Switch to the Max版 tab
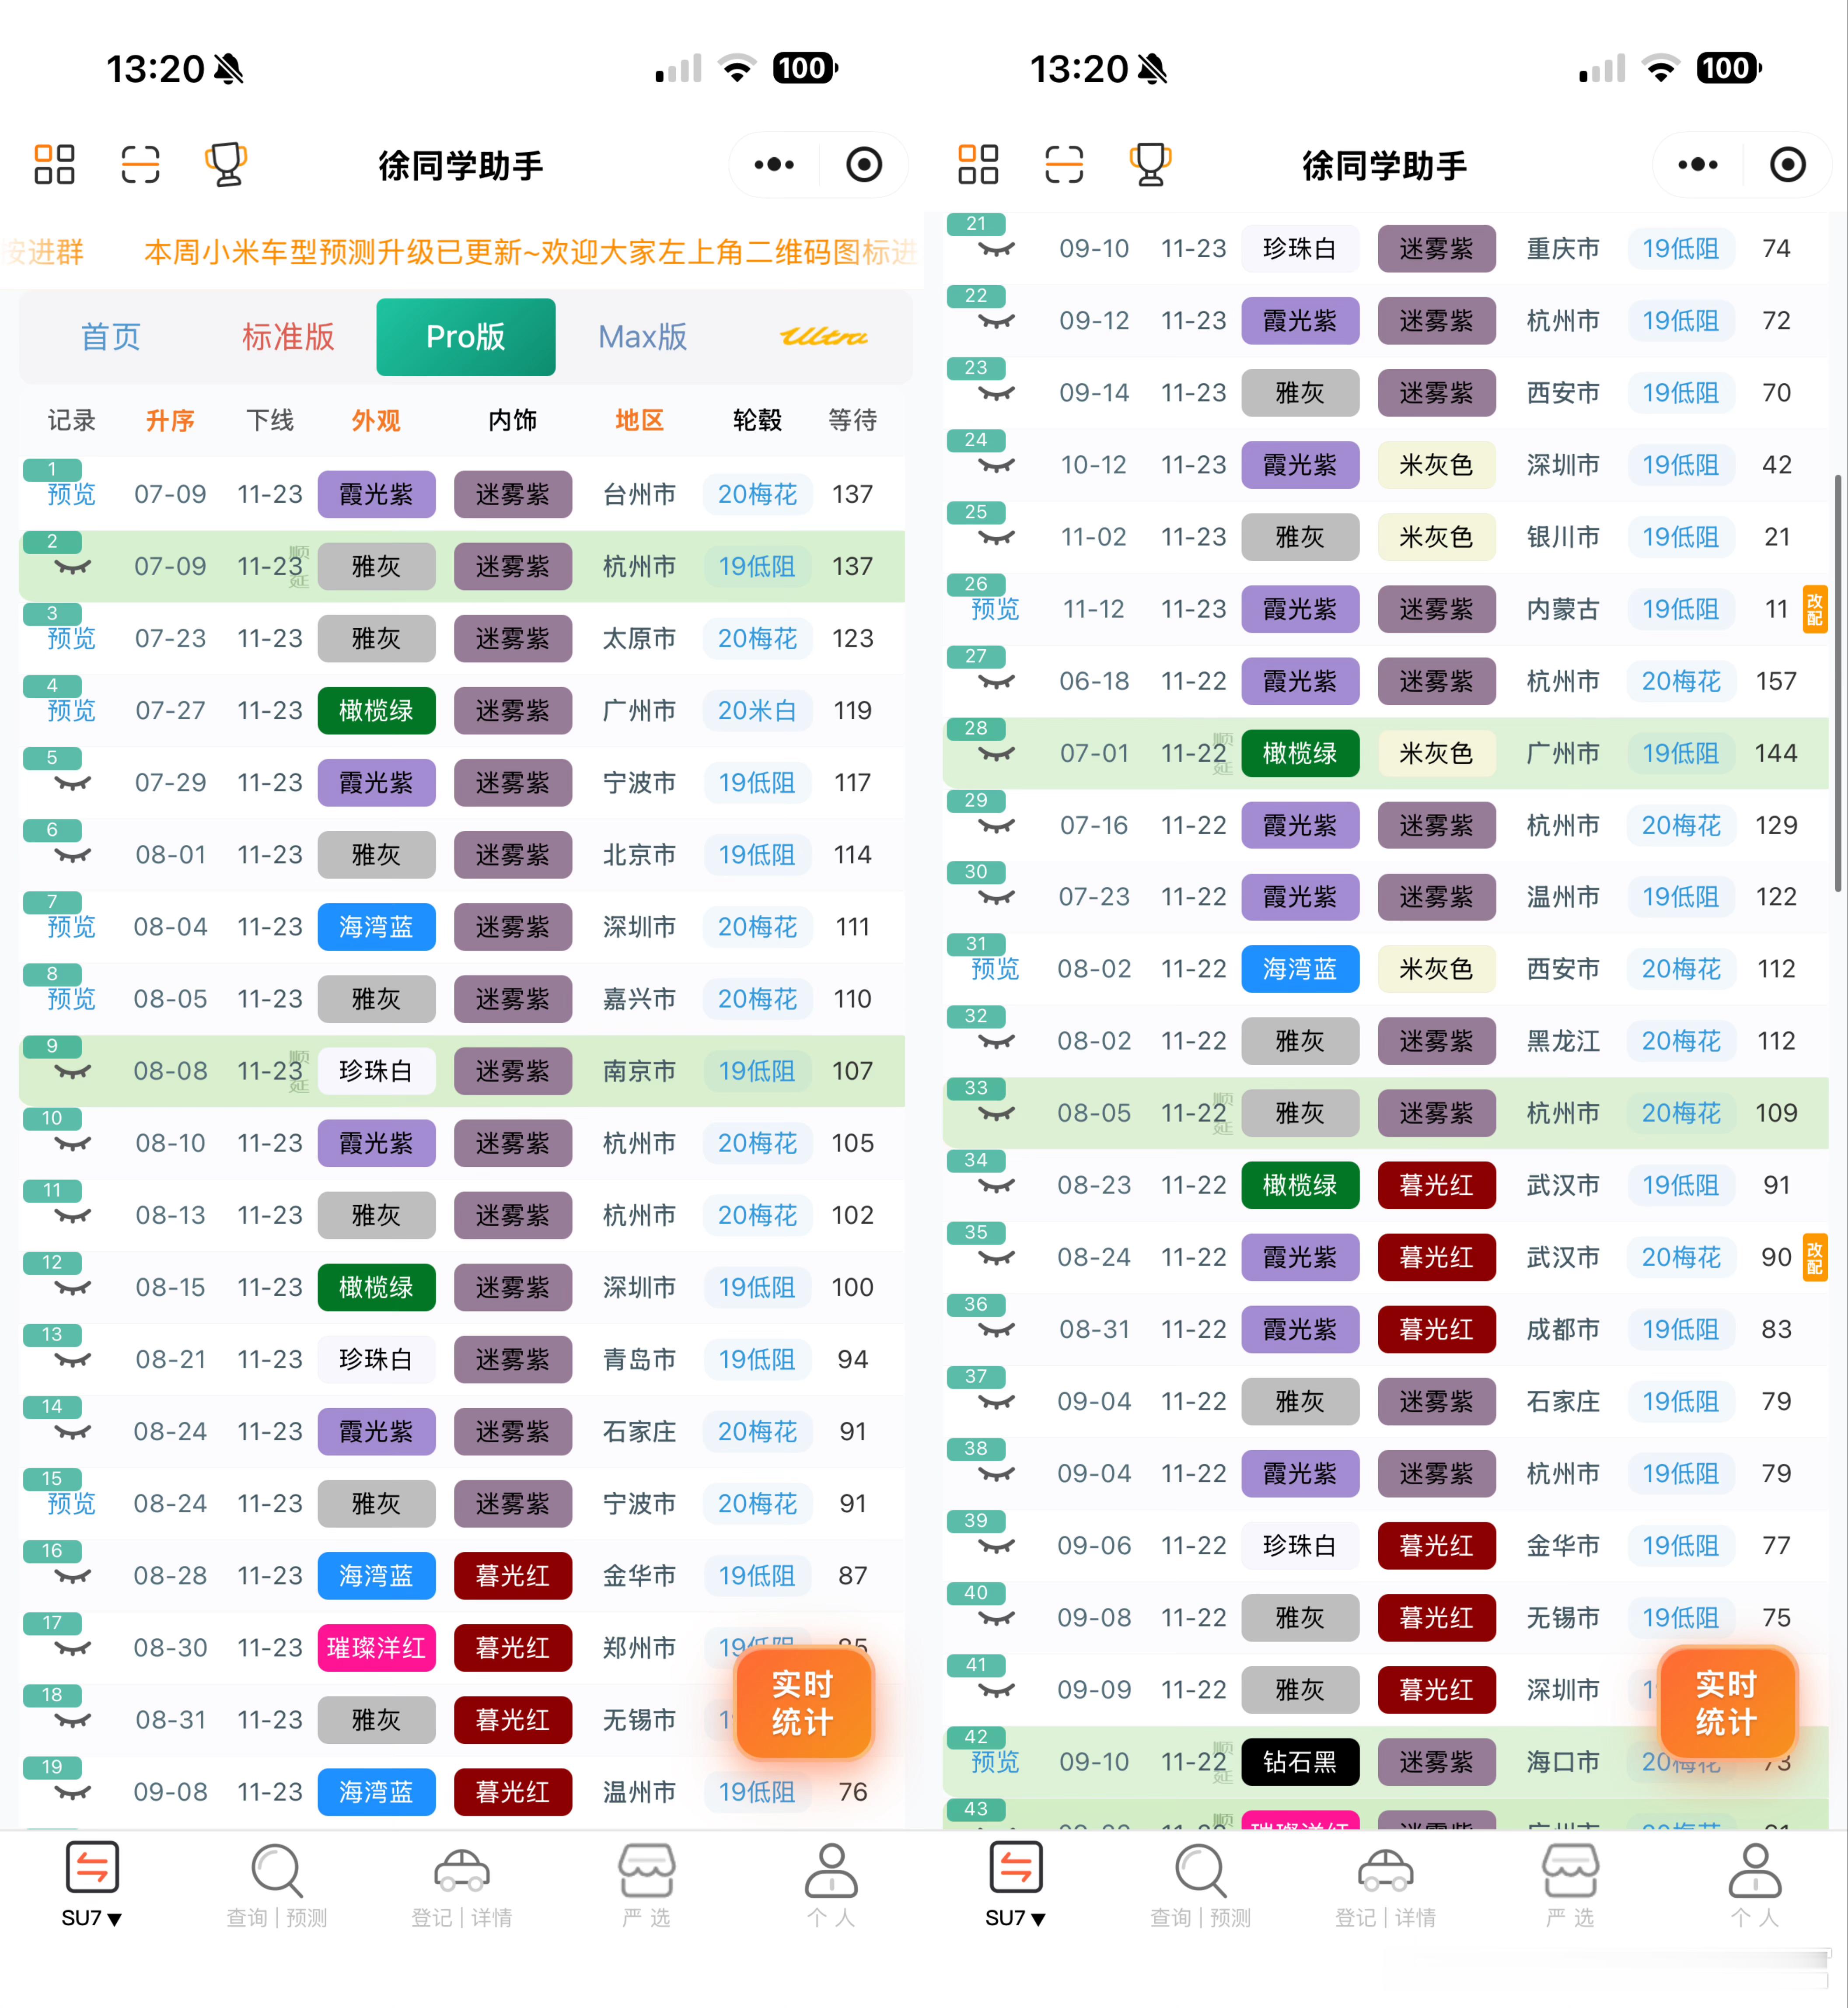The image size is (1848, 2008). click(642, 337)
